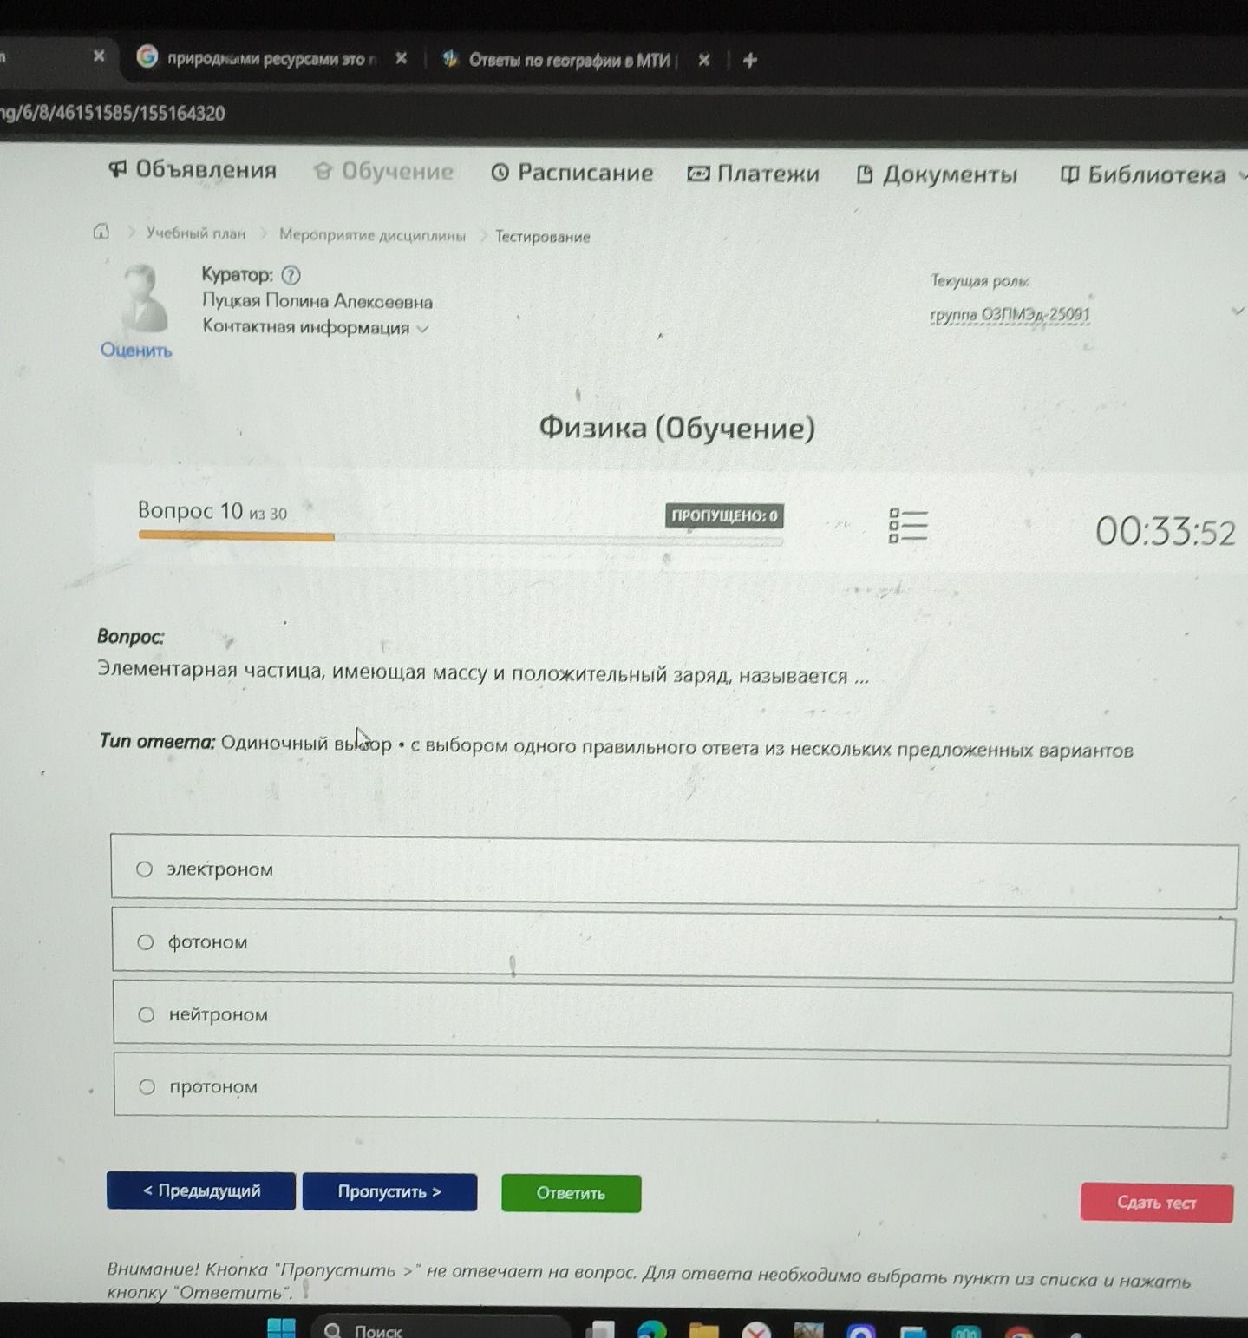Click the curator avatar picture
This screenshot has height=1338, width=1248.
coord(142,298)
